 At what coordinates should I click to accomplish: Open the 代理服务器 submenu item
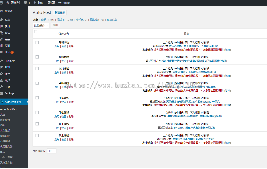tap(6, 146)
